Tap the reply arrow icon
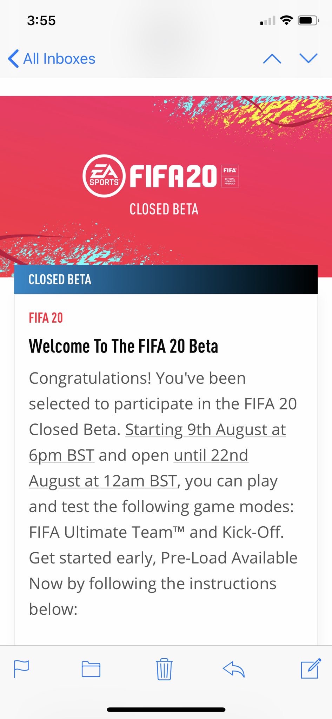 (x=234, y=669)
